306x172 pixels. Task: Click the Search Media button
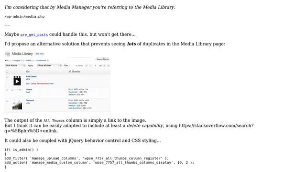coord(102,59)
